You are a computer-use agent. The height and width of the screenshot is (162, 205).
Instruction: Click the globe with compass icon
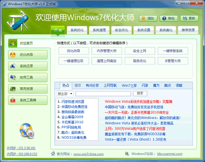pos(27,130)
